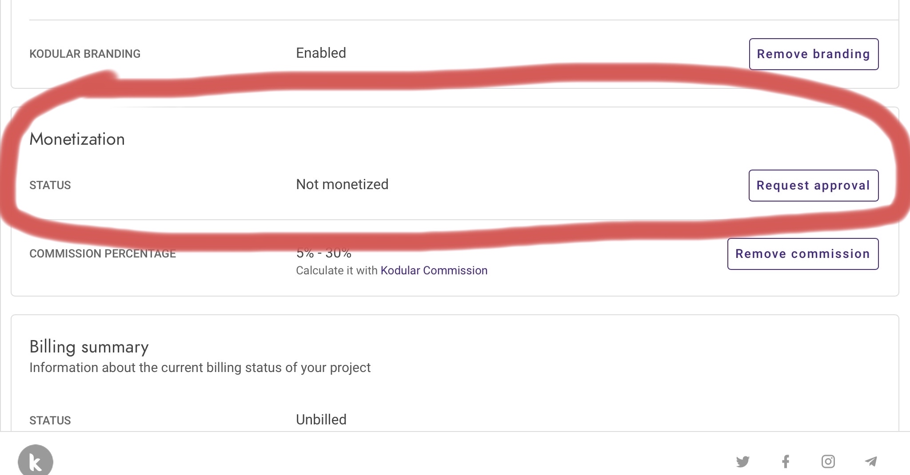Click the STATUS label under Monetization

pos(50,185)
